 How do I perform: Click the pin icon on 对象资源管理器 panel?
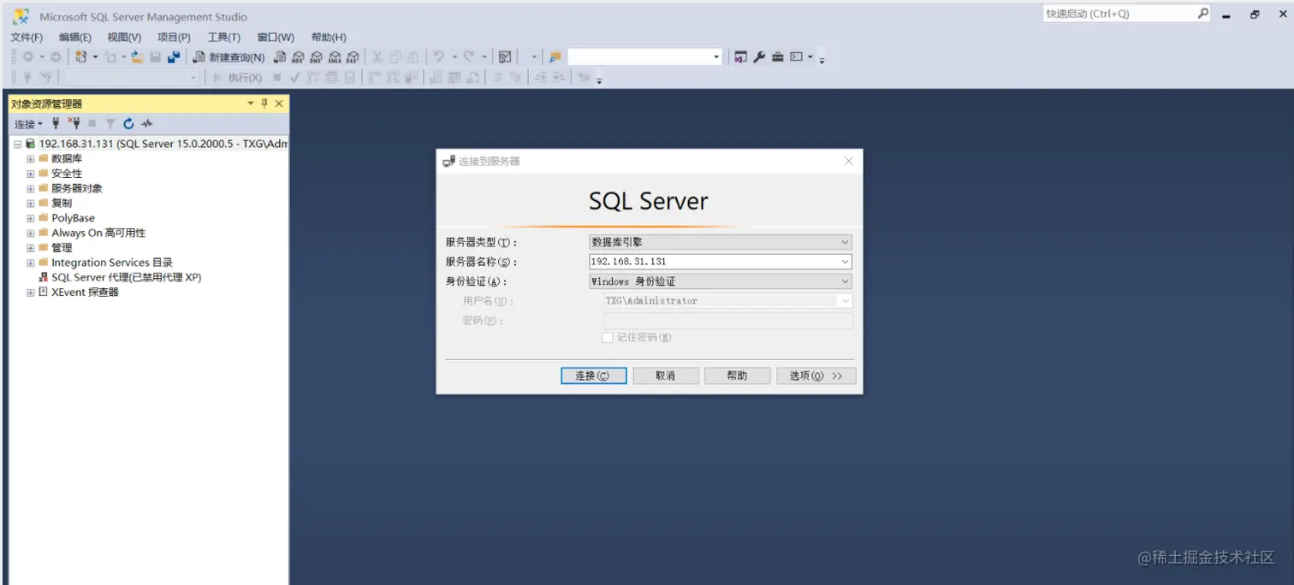click(x=264, y=103)
